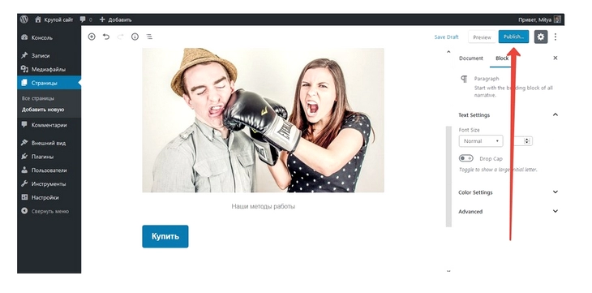Open the comments bubble in admin bar
Screen dimensions: 592x293
click(86, 19)
